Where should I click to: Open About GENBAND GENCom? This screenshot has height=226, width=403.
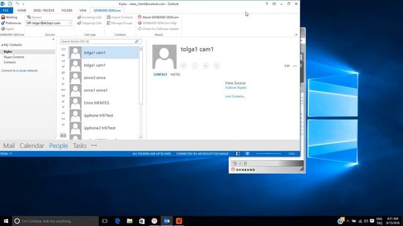(158, 17)
